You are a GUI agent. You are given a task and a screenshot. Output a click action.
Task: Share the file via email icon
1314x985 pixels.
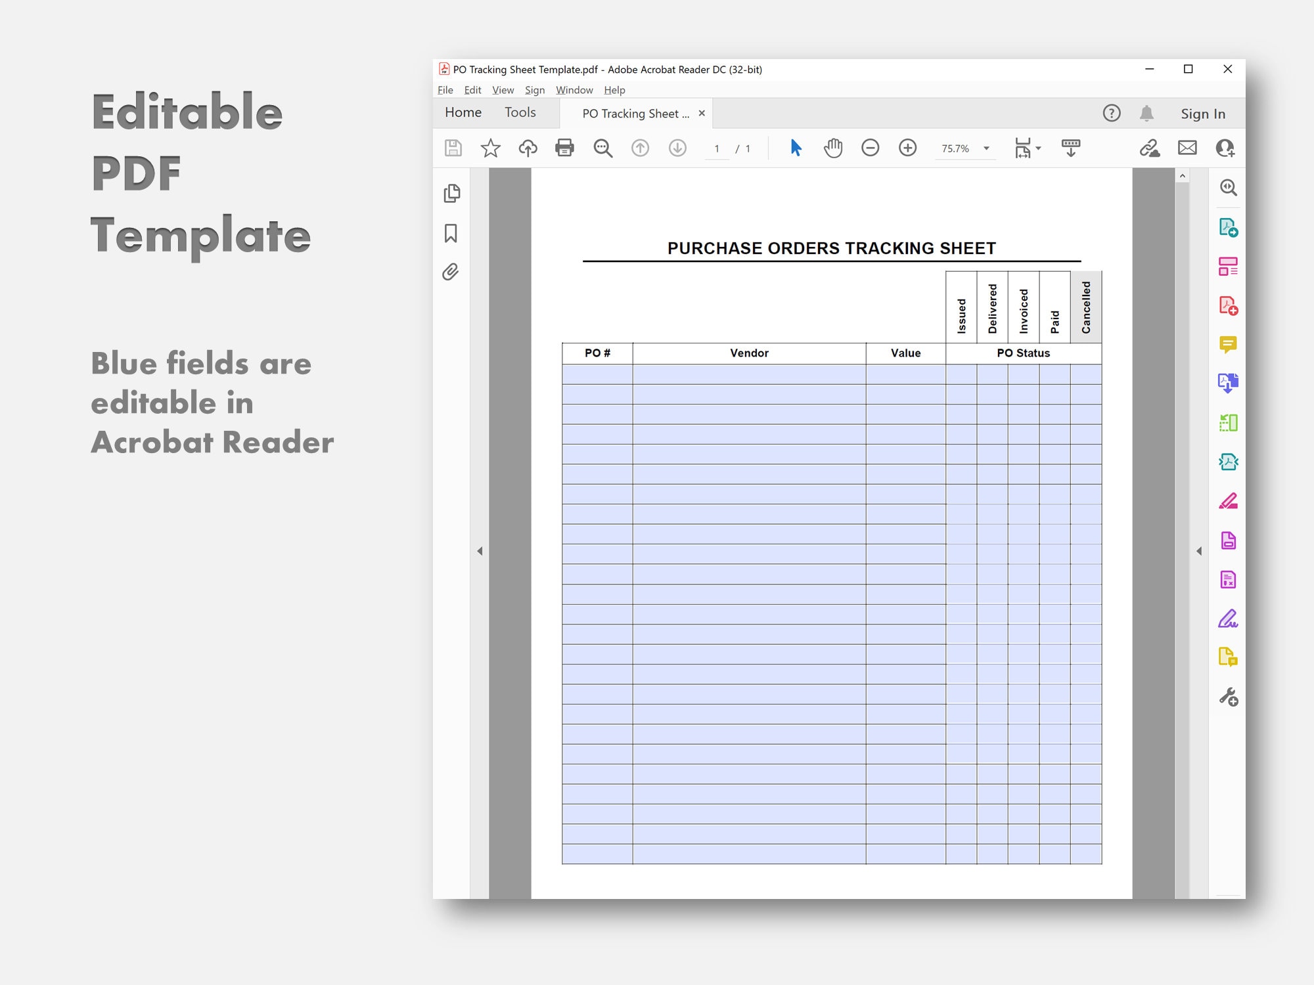(1187, 148)
